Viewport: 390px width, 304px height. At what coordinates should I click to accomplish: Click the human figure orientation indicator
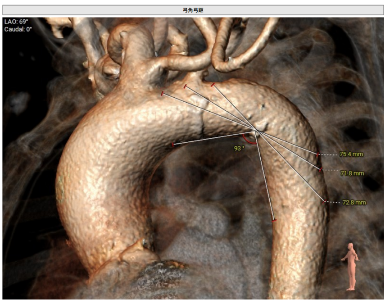(x=350, y=267)
